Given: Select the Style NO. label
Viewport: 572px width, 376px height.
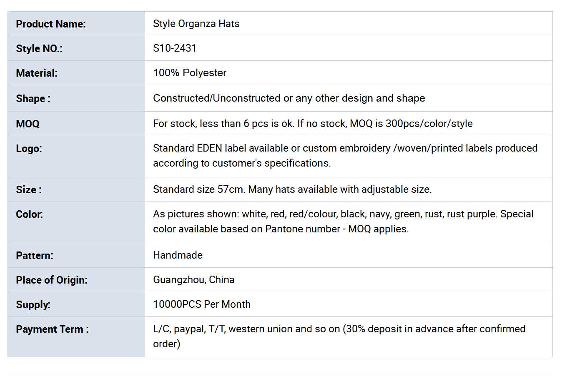Looking at the screenshot, I should 39,49.
